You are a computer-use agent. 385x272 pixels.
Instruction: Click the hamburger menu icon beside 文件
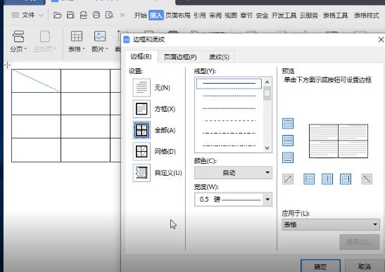(x=15, y=15)
